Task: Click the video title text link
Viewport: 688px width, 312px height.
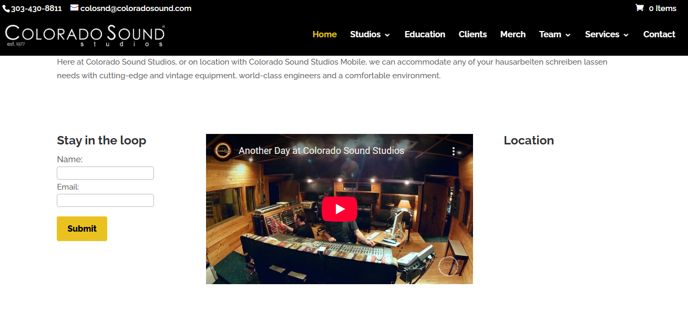Action: pyautogui.click(x=321, y=151)
